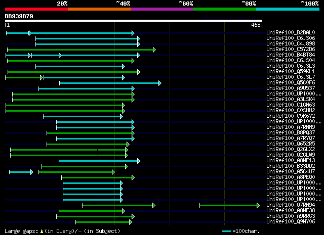Click the UniRef100_B2BAL0 label
Image resolution: width=324 pixels, height=235 pixels.
tap(291, 33)
